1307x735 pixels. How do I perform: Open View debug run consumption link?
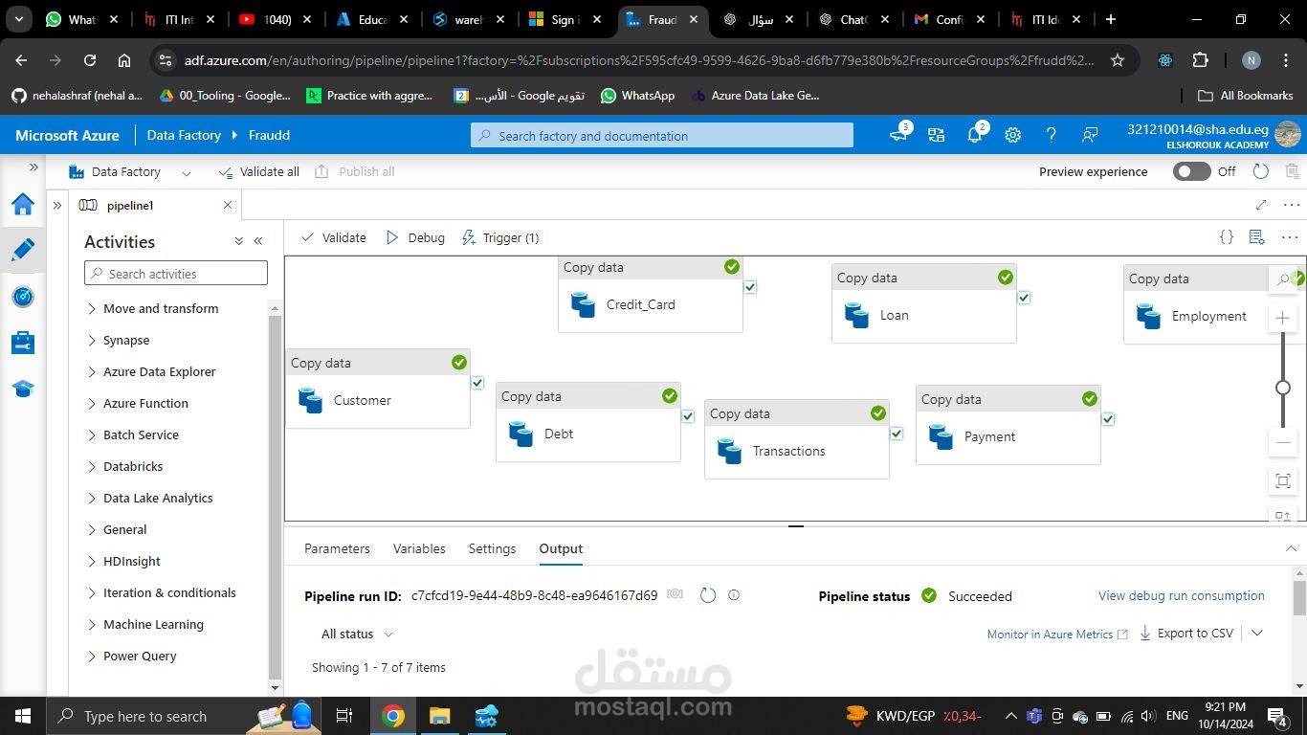pos(1182,595)
